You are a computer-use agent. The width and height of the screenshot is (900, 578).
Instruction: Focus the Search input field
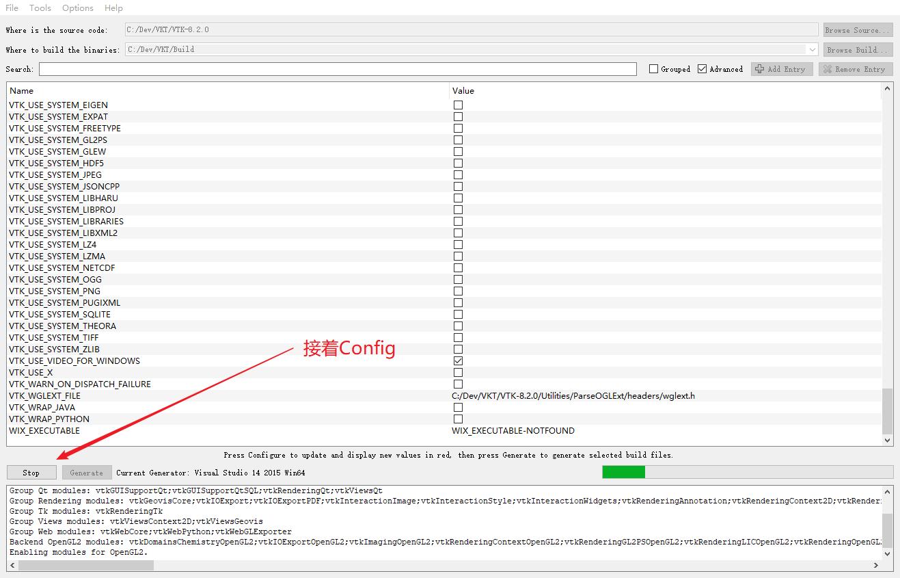point(338,69)
